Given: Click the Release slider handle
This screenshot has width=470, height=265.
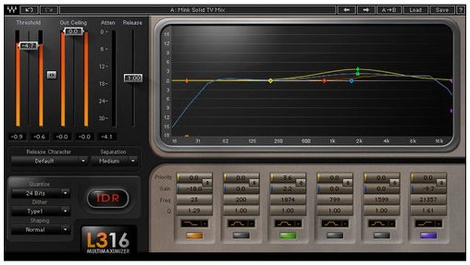Looking at the screenshot, I should [133, 78].
